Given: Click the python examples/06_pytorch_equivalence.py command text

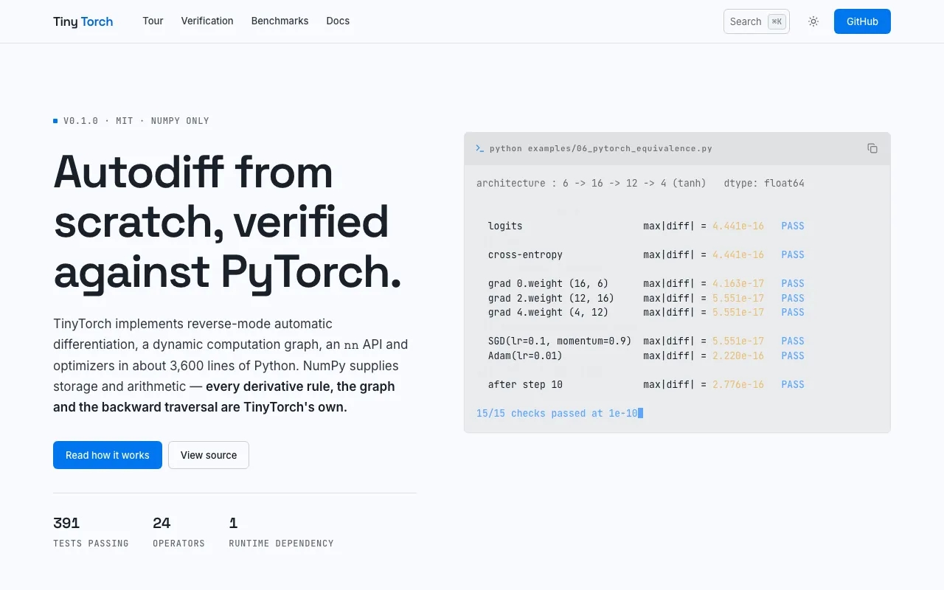Looking at the screenshot, I should click(601, 148).
